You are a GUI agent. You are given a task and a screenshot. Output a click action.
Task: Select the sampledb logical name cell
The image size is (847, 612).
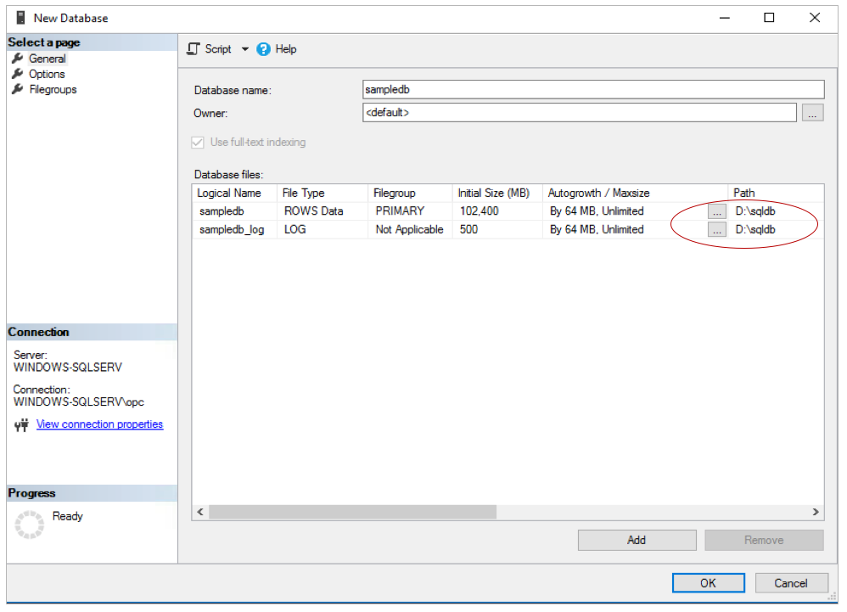[x=234, y=211]
